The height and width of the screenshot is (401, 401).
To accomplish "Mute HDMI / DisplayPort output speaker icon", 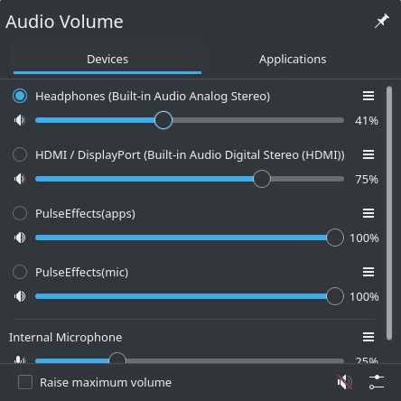I will click(20, 179).
